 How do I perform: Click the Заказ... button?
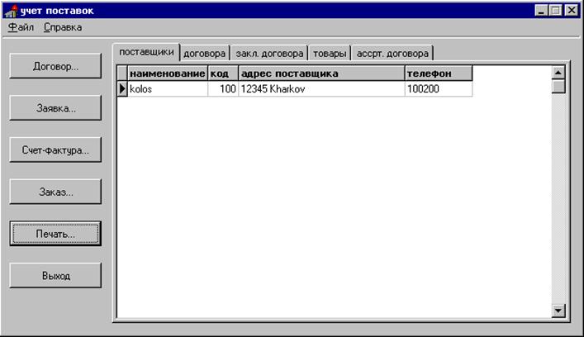[55, 192]
